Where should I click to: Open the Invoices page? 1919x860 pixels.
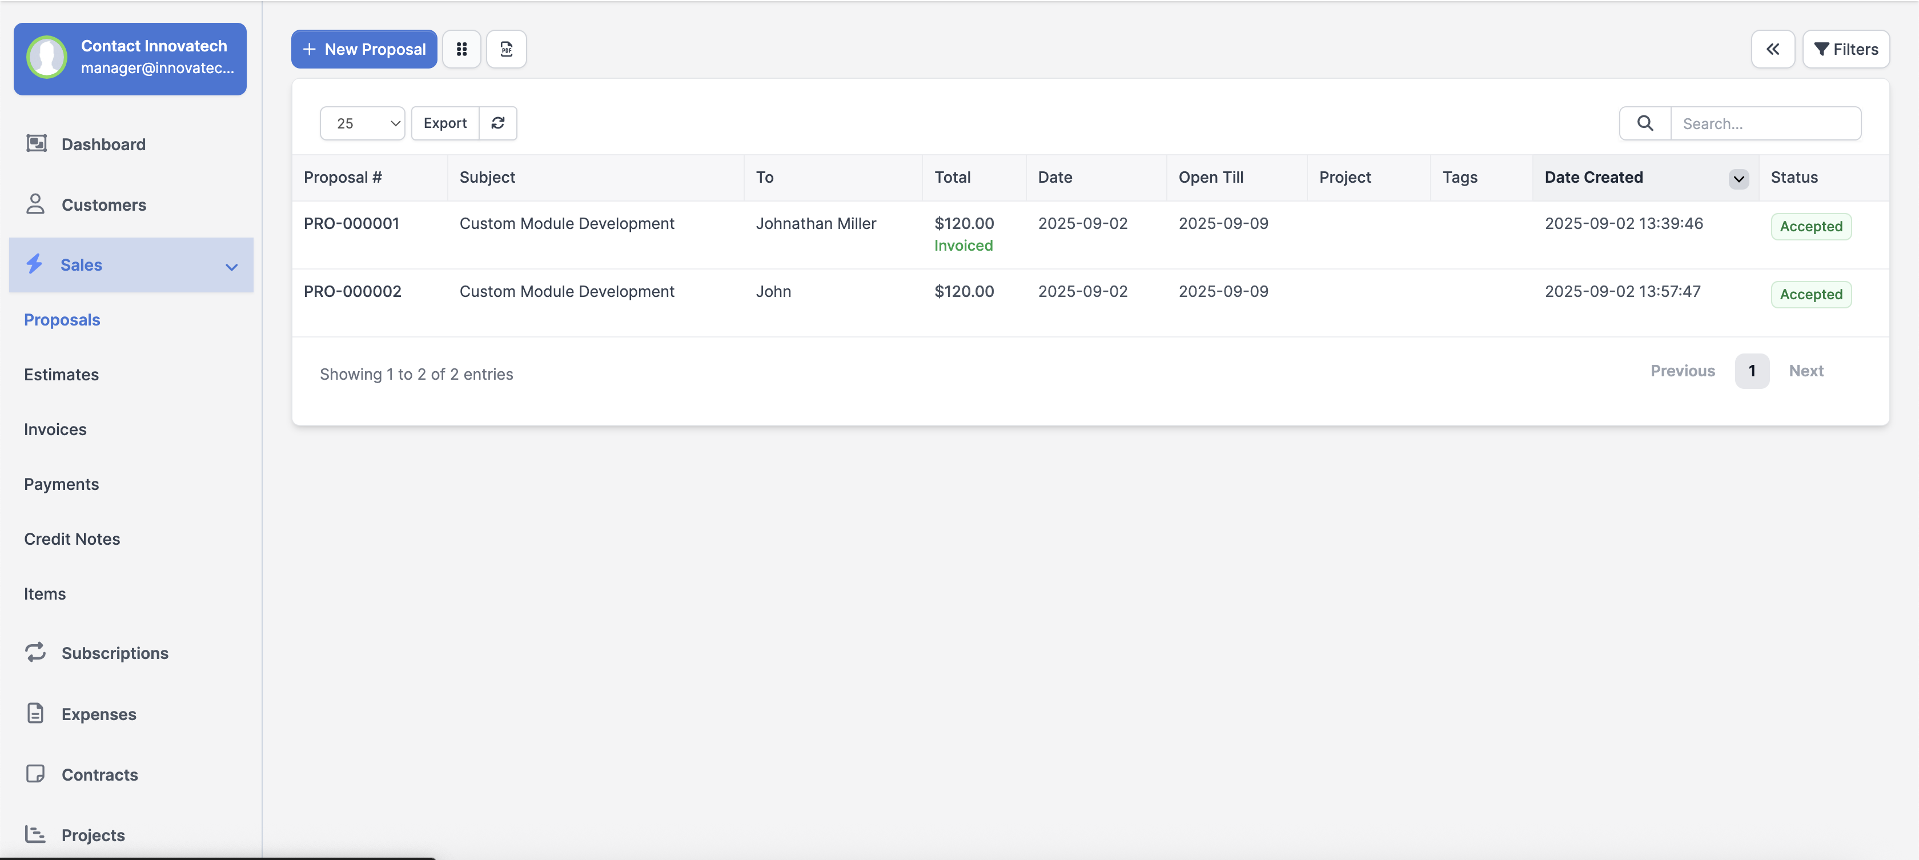[54, 429]
